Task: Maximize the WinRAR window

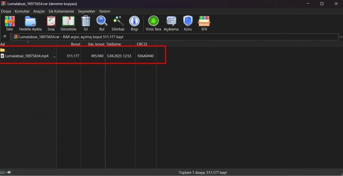Action: [x=322, y=4]
